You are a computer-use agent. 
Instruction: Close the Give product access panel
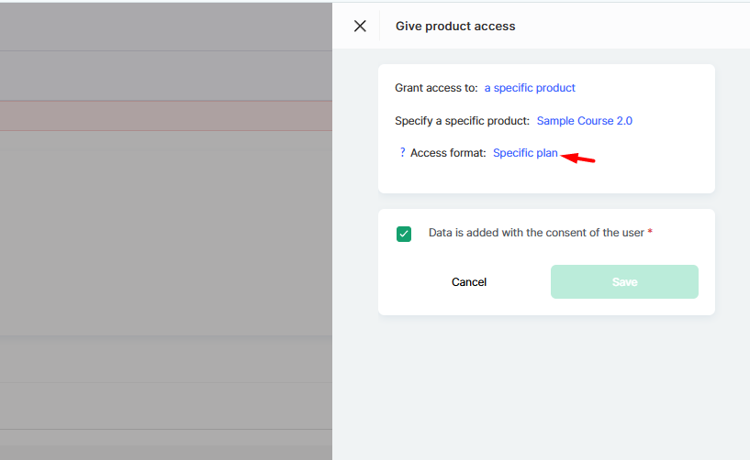pyautogui.click(x=360, y=26)
